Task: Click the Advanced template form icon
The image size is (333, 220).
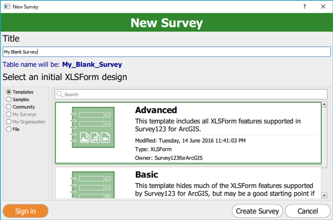Action: coord(92,127)
